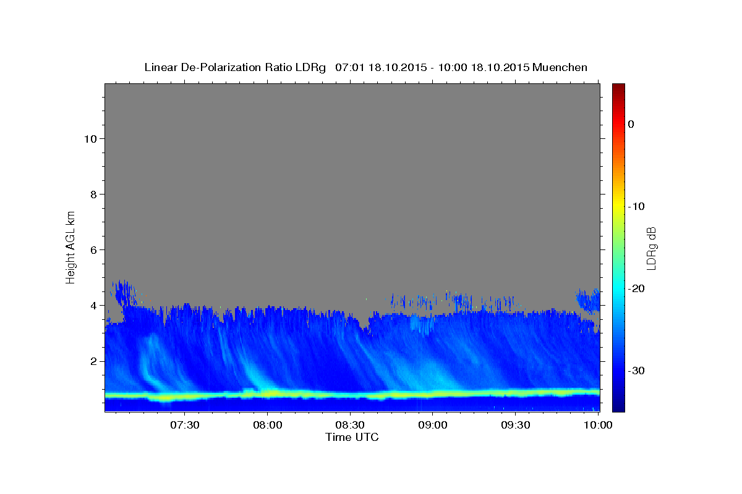
Task: Click the yellow section of the colorbar
Action: pyautogui.click(x=618, y=206)
